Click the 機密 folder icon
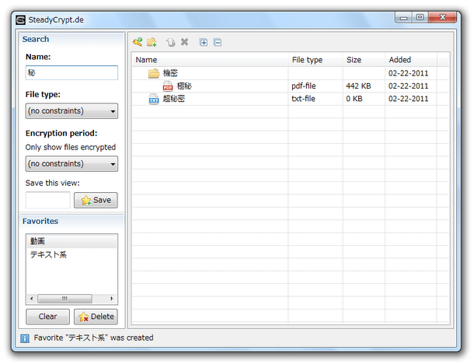This screenshot has width=474, height=364. [x=154, y=73]
